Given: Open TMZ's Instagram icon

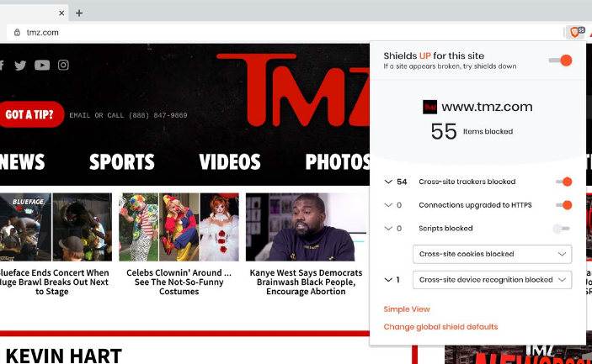Looking at the screenshot, I should pyautogui.click(x=63, y=66).
